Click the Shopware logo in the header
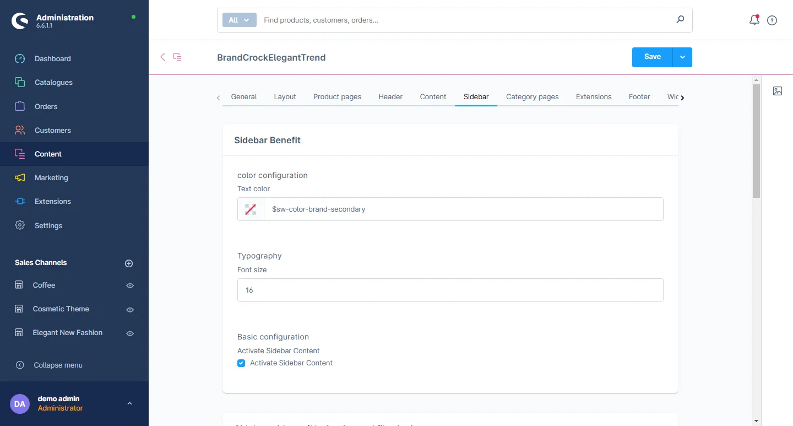 pos(20,21)
